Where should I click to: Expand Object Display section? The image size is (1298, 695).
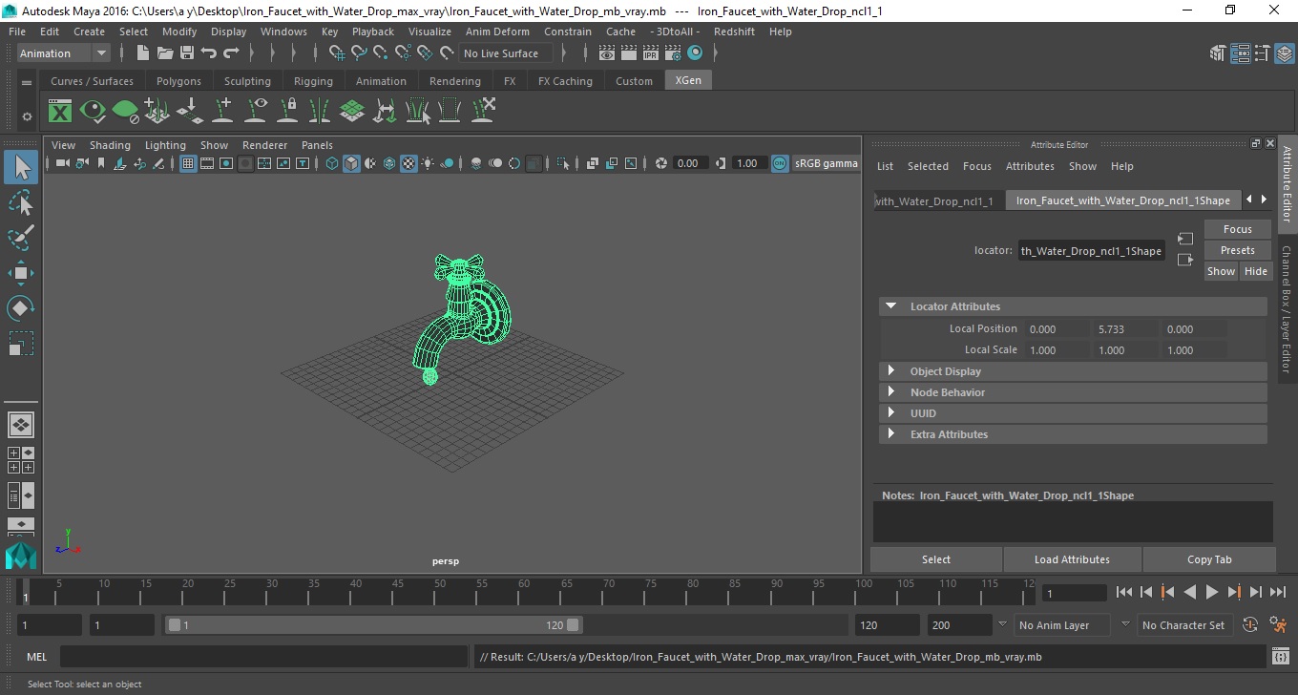890,371
